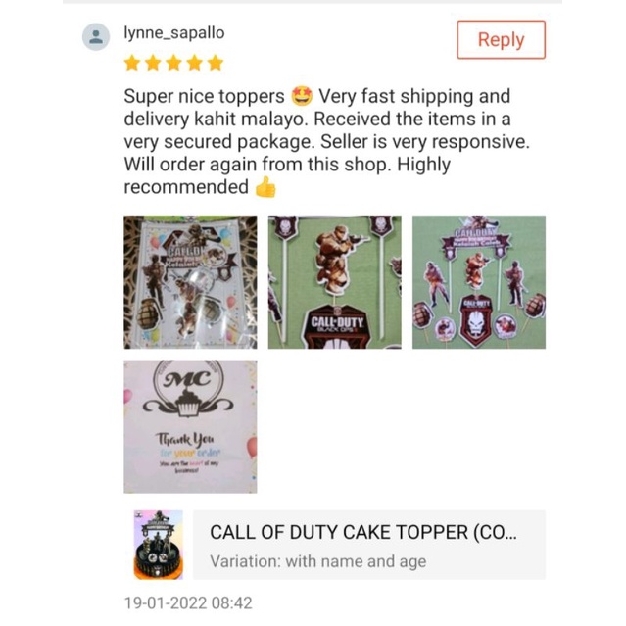Click the Reply button
Screen dimensions: 626x626
[501, 39]
